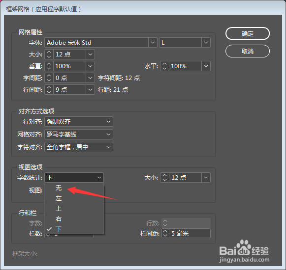The width and height of the screenshot is (286, 270).
Task: Click the 行间距 9 点 value field
Action: tap(69, 89)
